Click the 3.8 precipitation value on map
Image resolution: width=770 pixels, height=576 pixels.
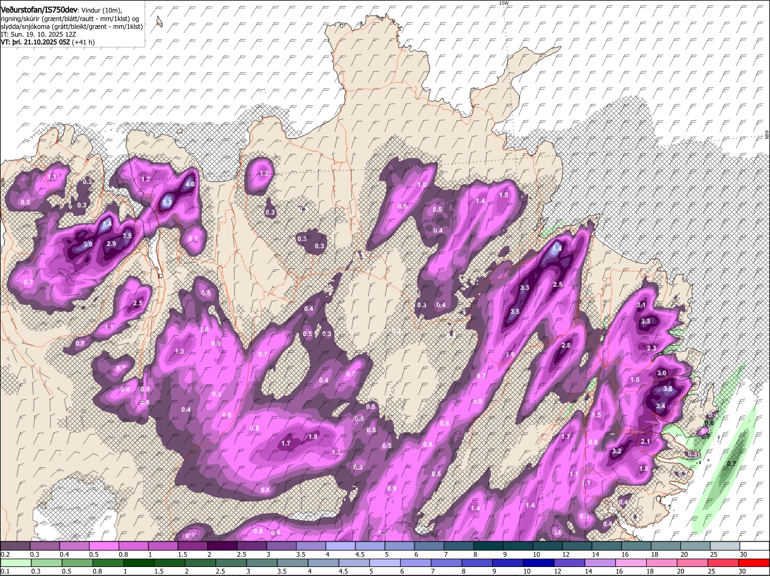pyautogui.click(x=667, y=389)
